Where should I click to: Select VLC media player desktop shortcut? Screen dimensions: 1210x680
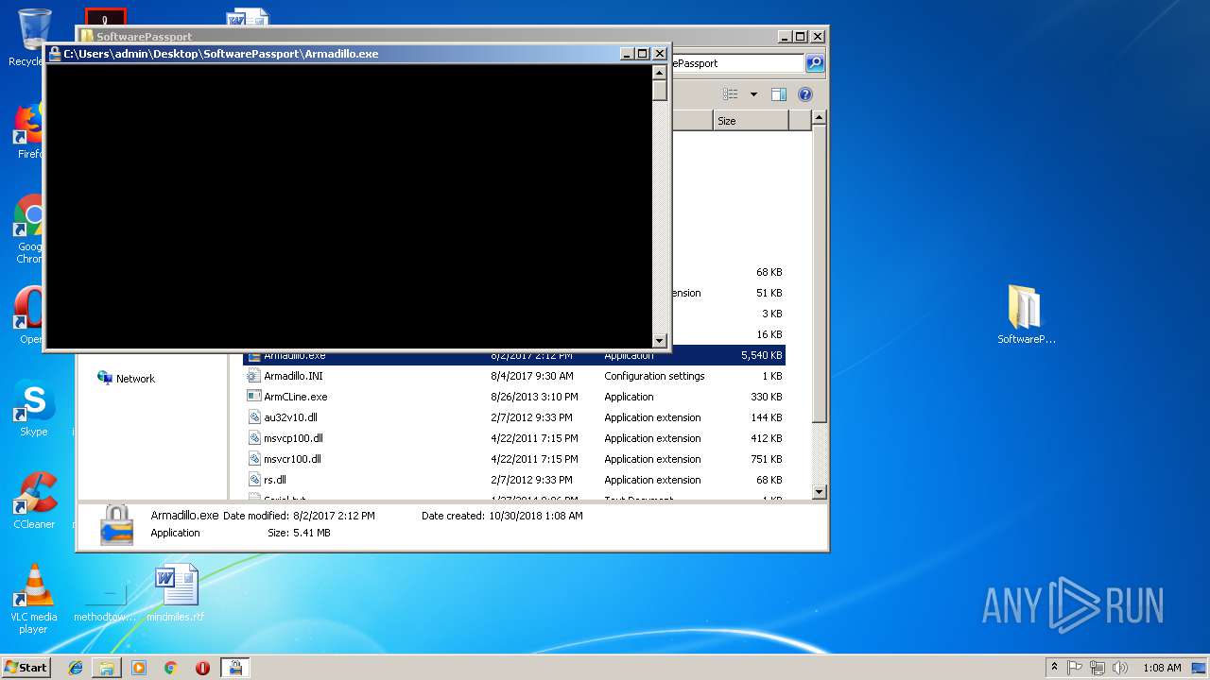pos(34,599)
